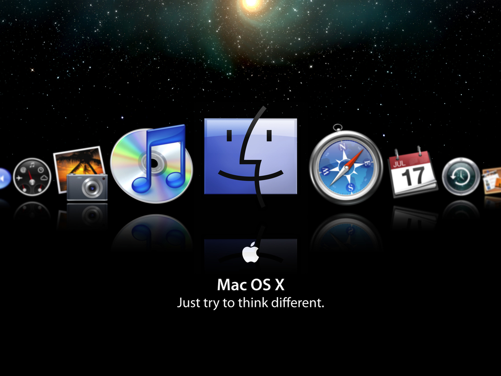
Task: Open the Dashboard gauge icon
Action: (32, 177)
